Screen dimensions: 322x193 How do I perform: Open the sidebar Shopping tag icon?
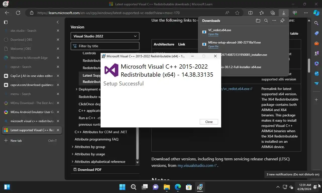tap(316, 33)
